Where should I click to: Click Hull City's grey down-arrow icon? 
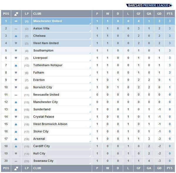coord(16,154)
